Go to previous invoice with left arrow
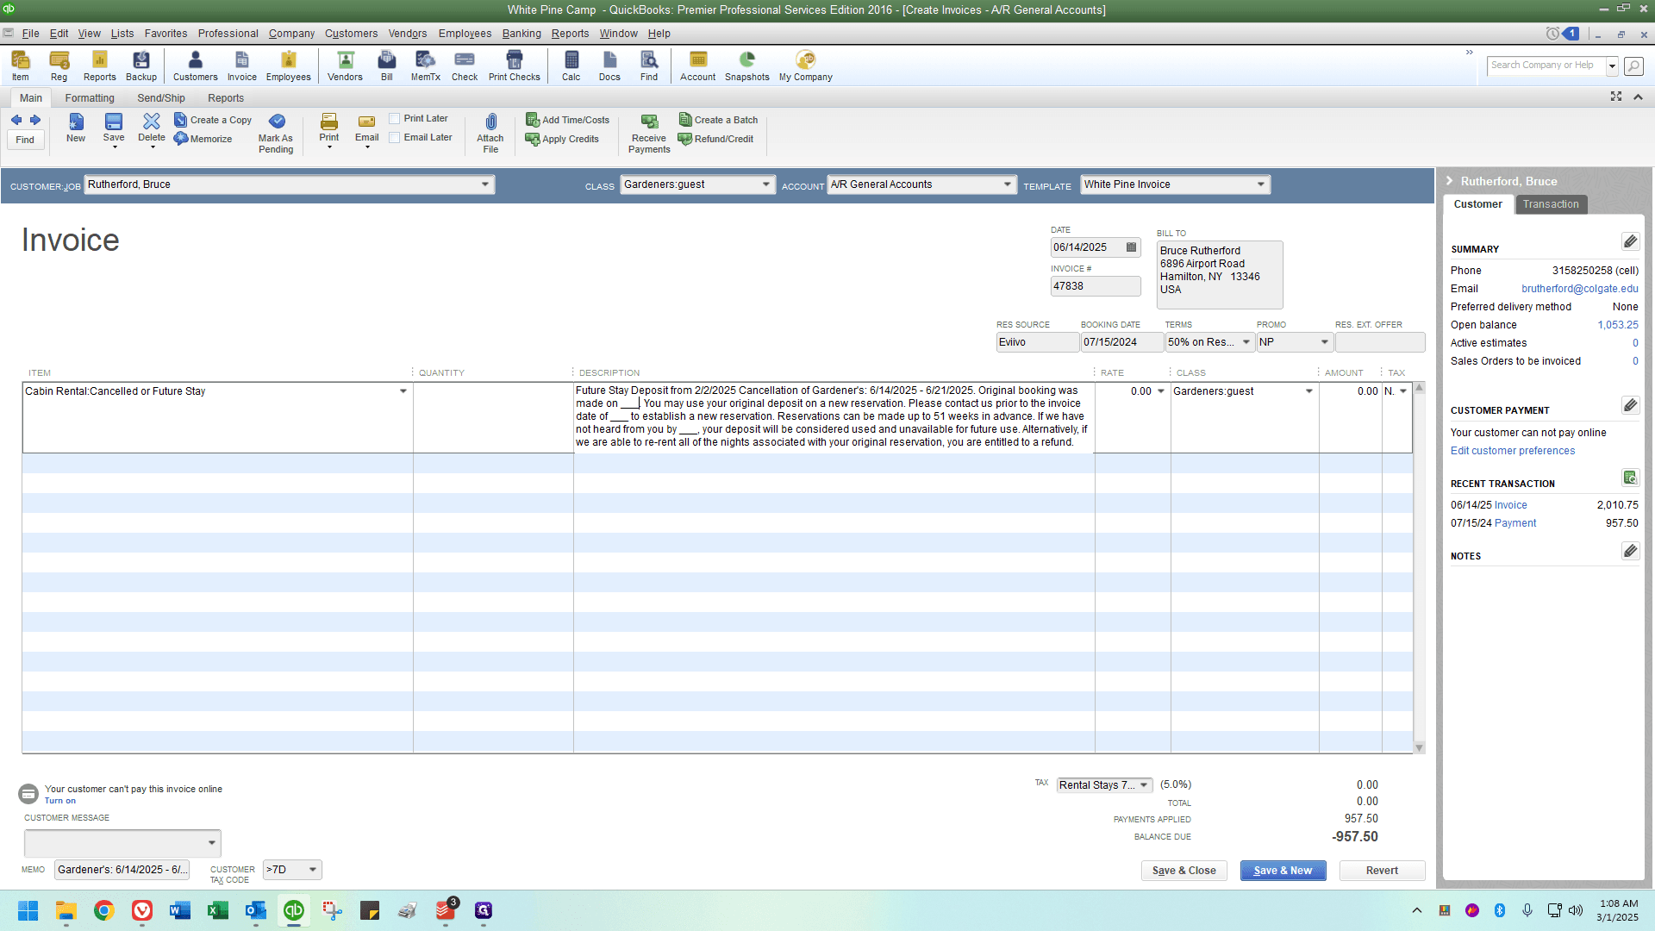 (x=16, y=120)
